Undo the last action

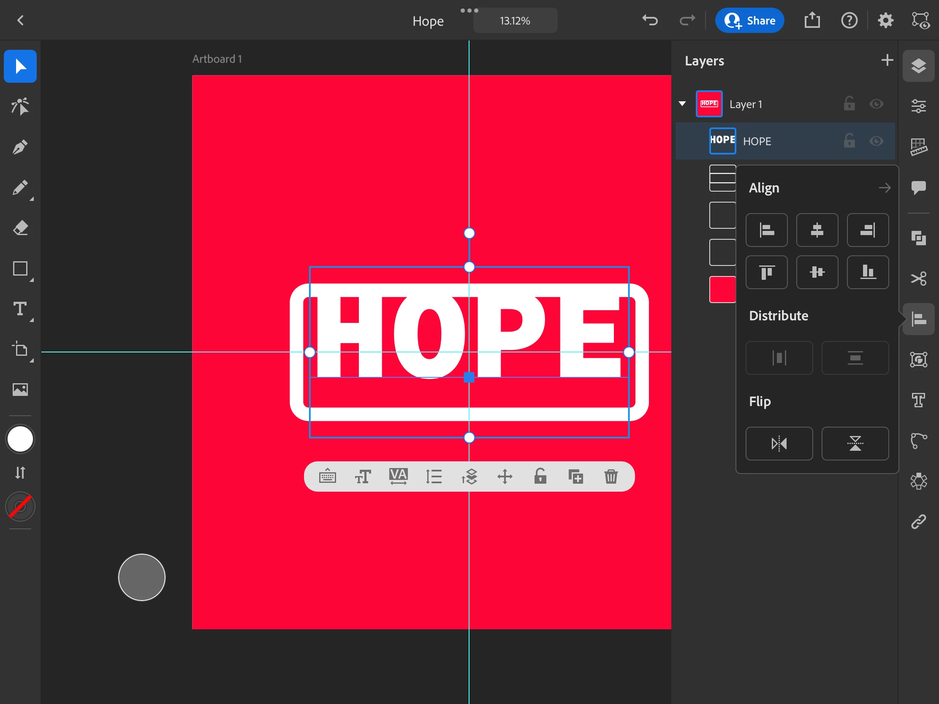(x=649, y=20)
